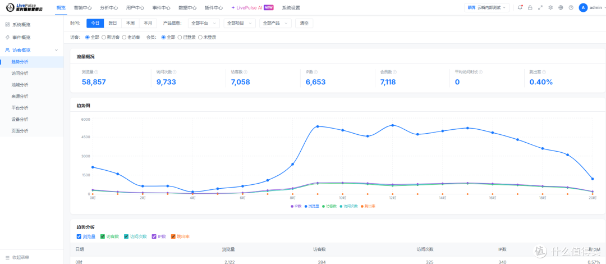Viewport: 606px width, 264px height.
Task: Click the info icon beside 平均访问时长
Action: [481, 72]
